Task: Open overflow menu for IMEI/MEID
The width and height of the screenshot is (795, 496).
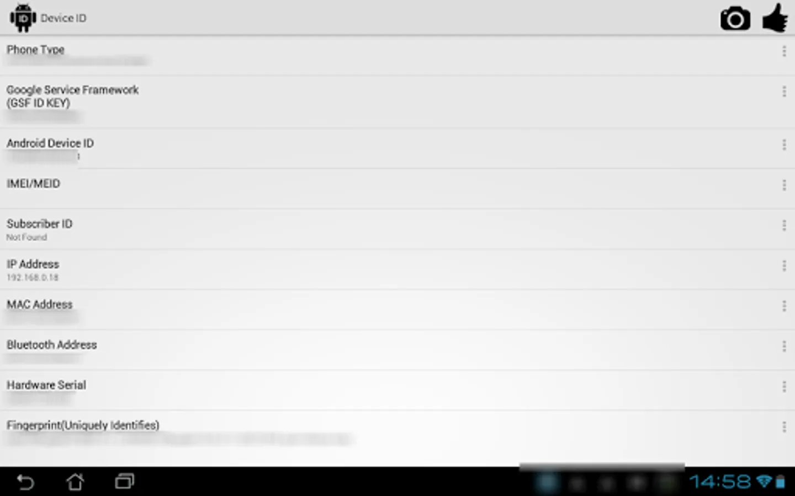Action: pos(784,185)
